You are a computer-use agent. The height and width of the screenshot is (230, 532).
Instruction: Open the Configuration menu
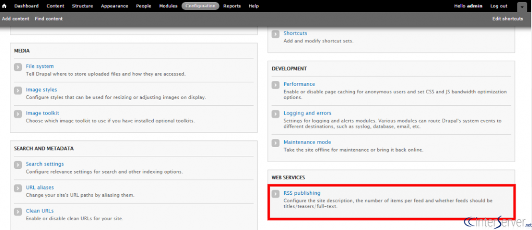pyautogui.click(x=201, y=6)
